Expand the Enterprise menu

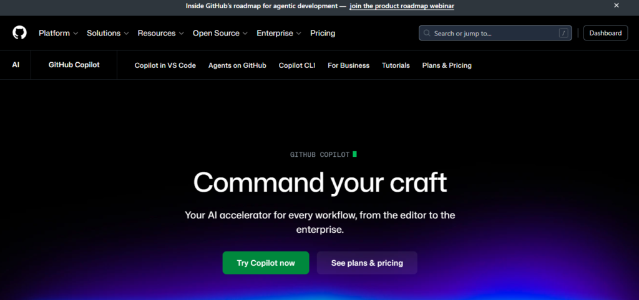click(x=279, y=34)
